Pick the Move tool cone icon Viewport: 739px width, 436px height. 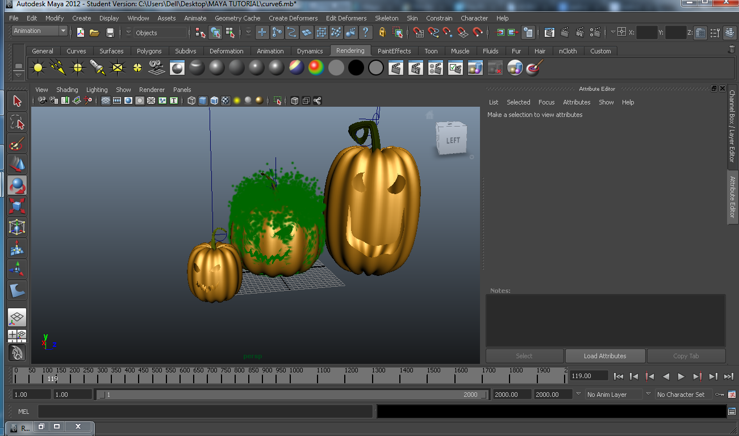tap(17, 164)
